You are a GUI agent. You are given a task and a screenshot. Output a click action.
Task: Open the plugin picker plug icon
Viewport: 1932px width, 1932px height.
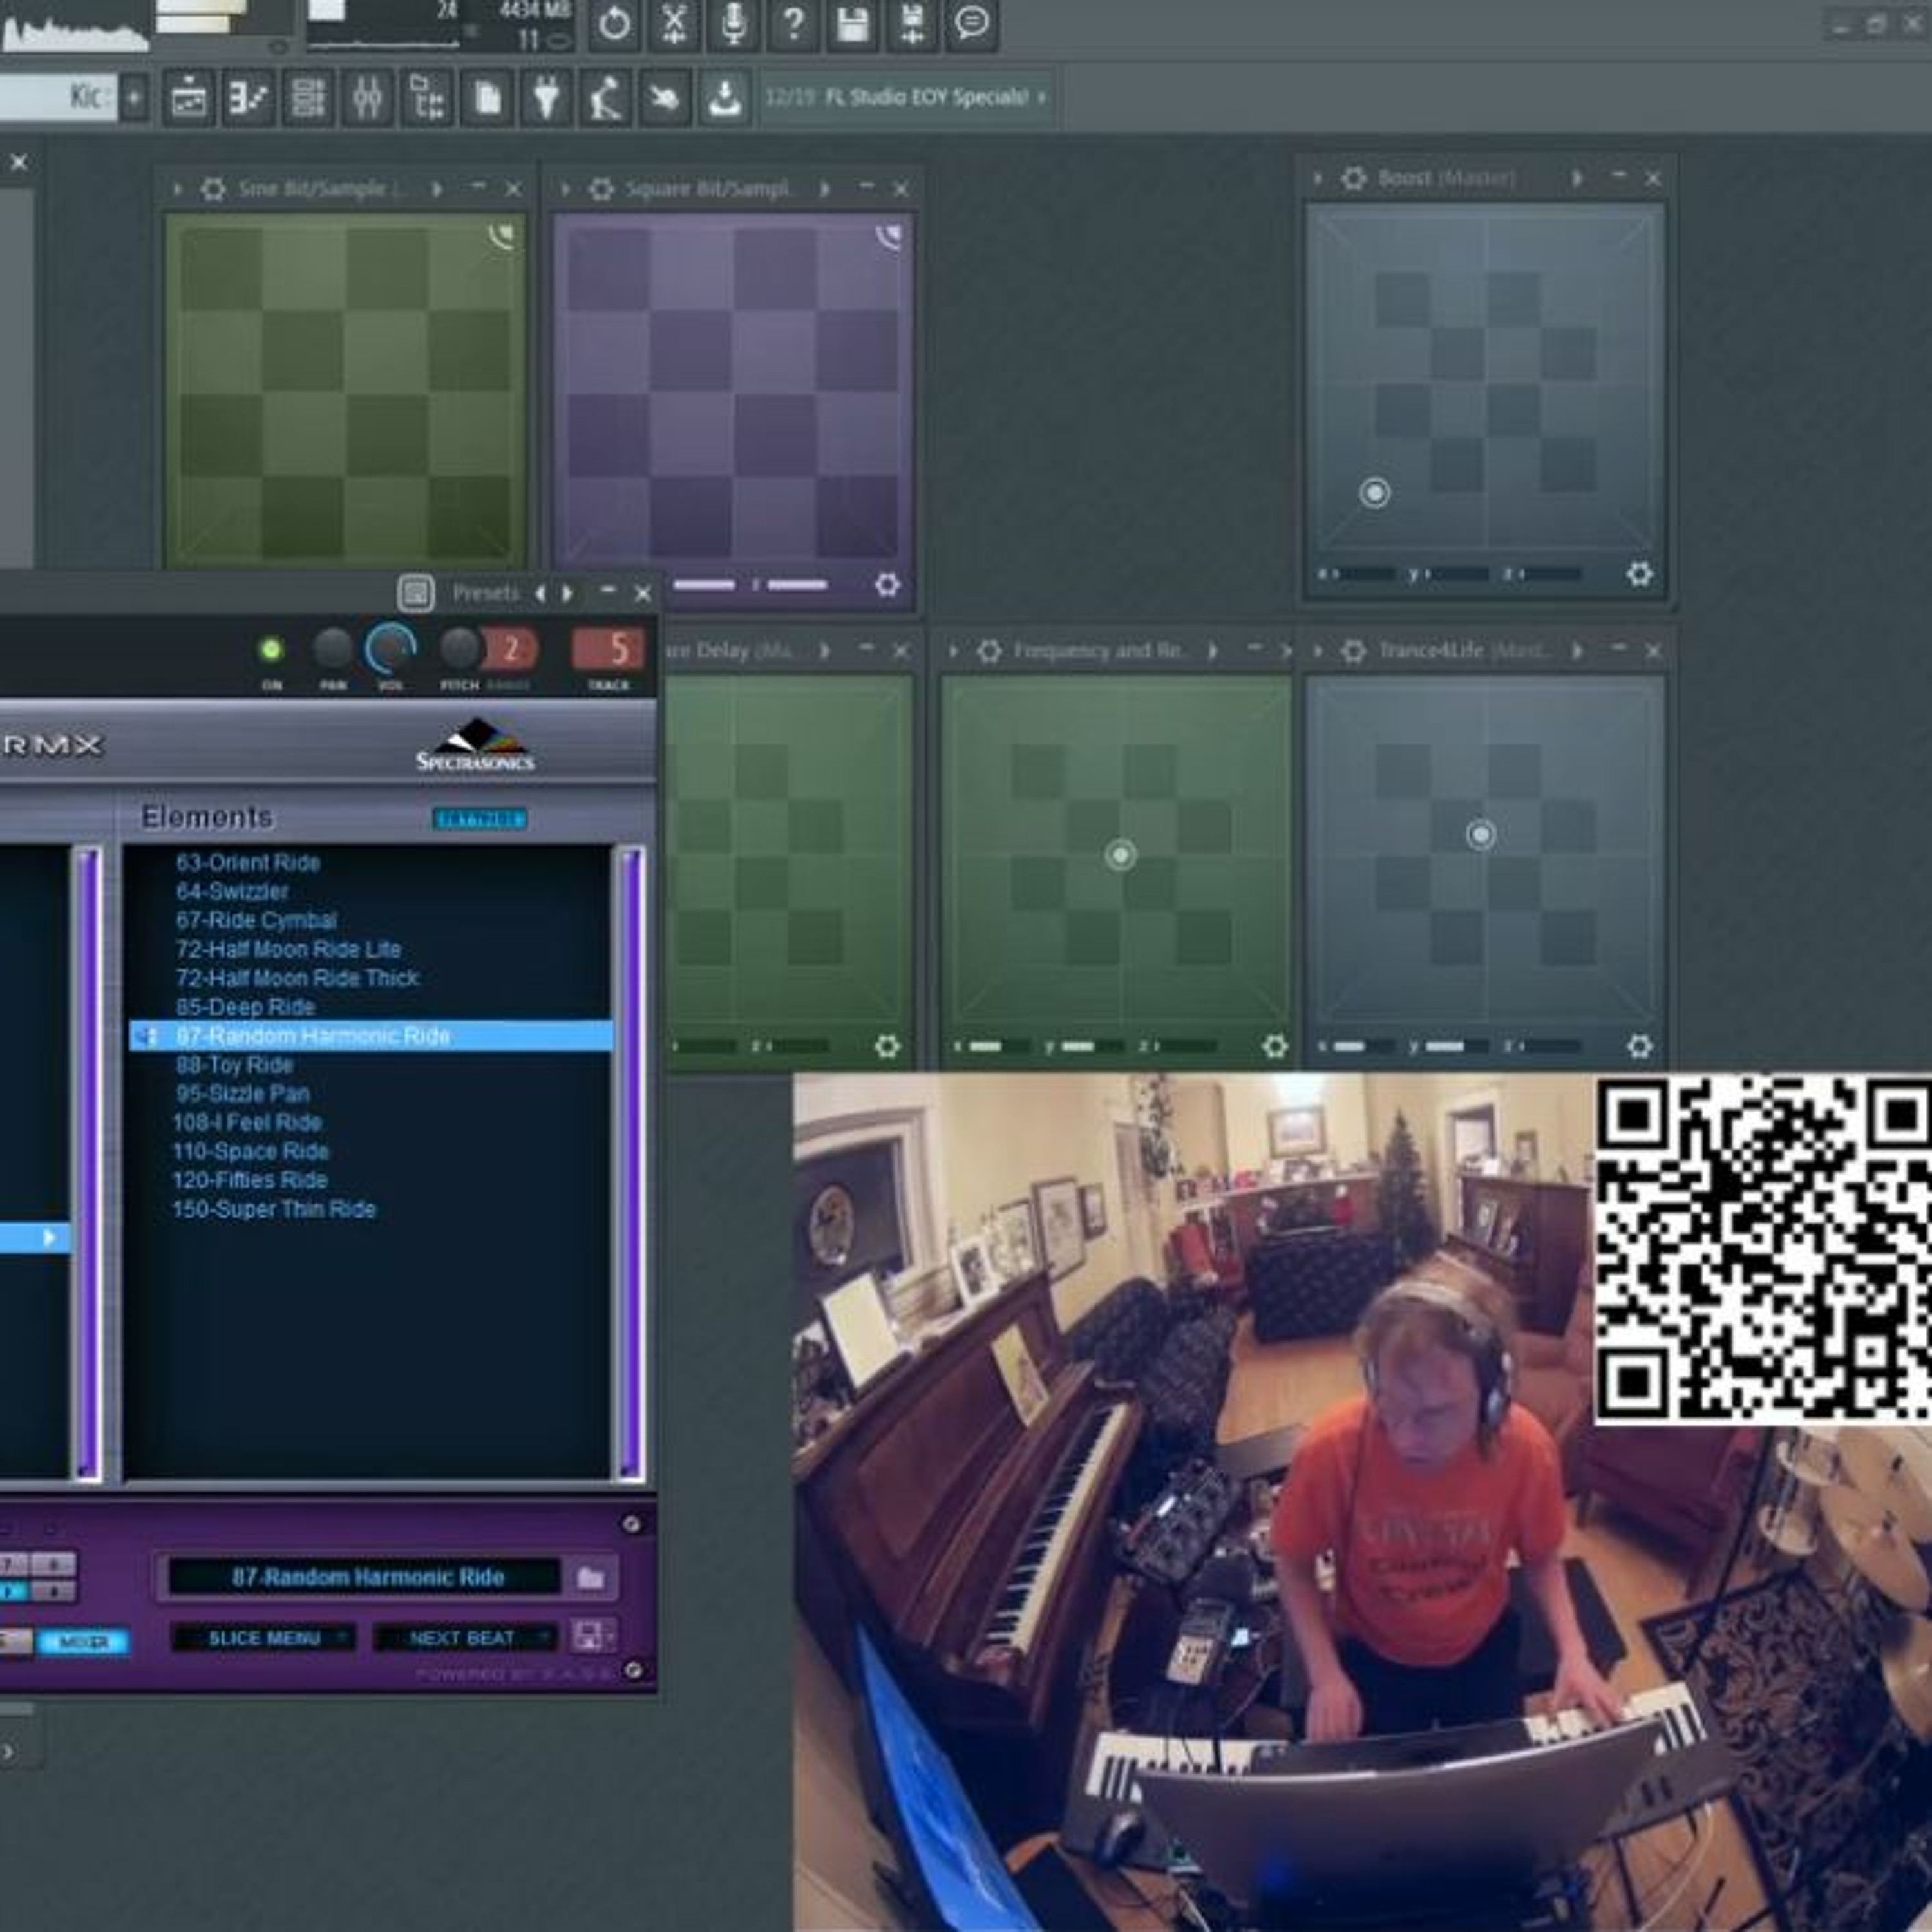(x=546, y=98)
